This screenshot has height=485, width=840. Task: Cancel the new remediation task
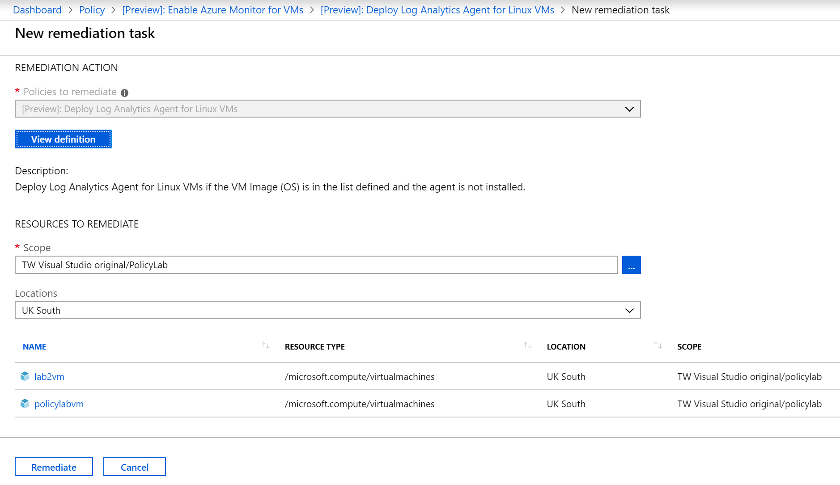click(x=134, y=467)
